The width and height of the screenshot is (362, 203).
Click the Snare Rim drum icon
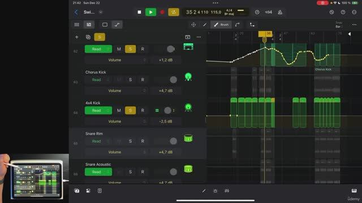pyautogui.click(x=188, y=138)
